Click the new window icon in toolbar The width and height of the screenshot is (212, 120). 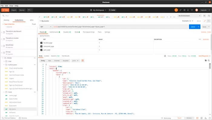(29, 10)
